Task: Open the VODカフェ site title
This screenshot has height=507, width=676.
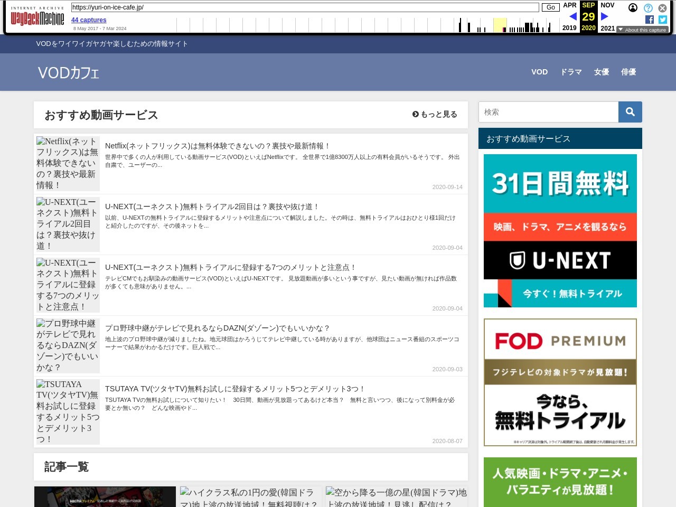Action: [69, 72]
